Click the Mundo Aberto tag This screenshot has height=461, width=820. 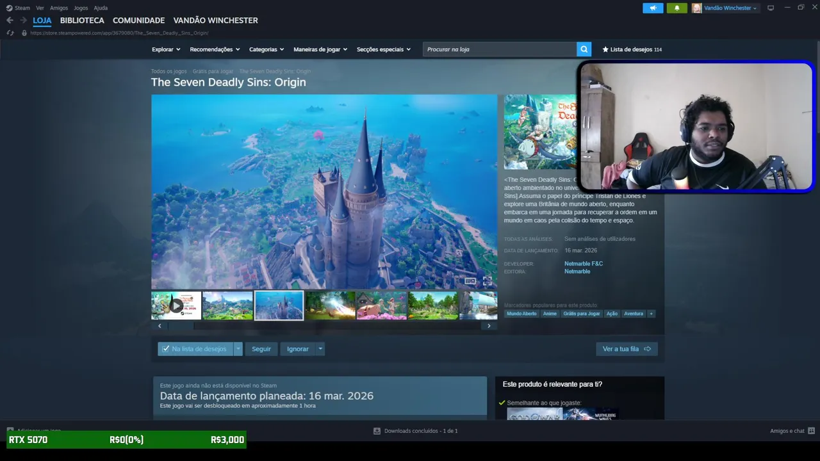[x=521, y=314]
